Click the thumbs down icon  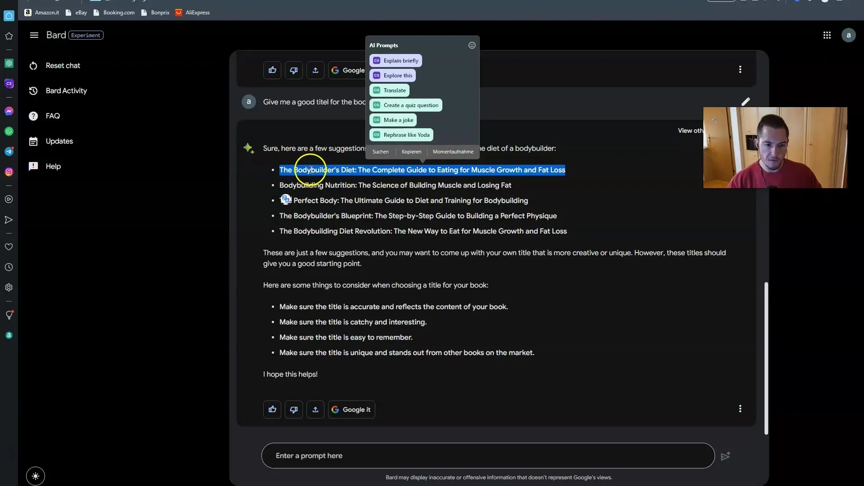294,70
